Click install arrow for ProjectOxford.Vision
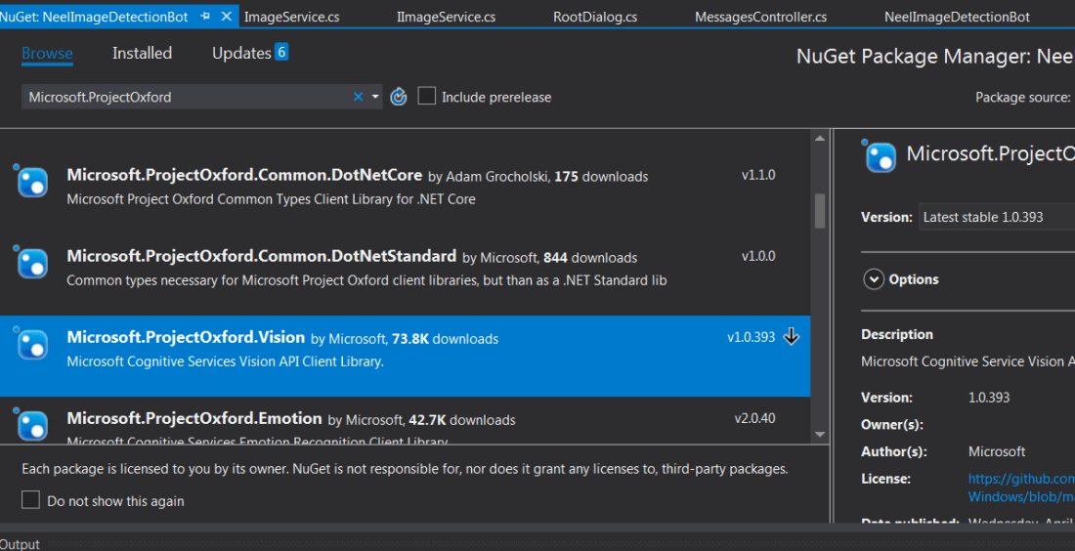1075x551 pixels. (x=792, y=337)
